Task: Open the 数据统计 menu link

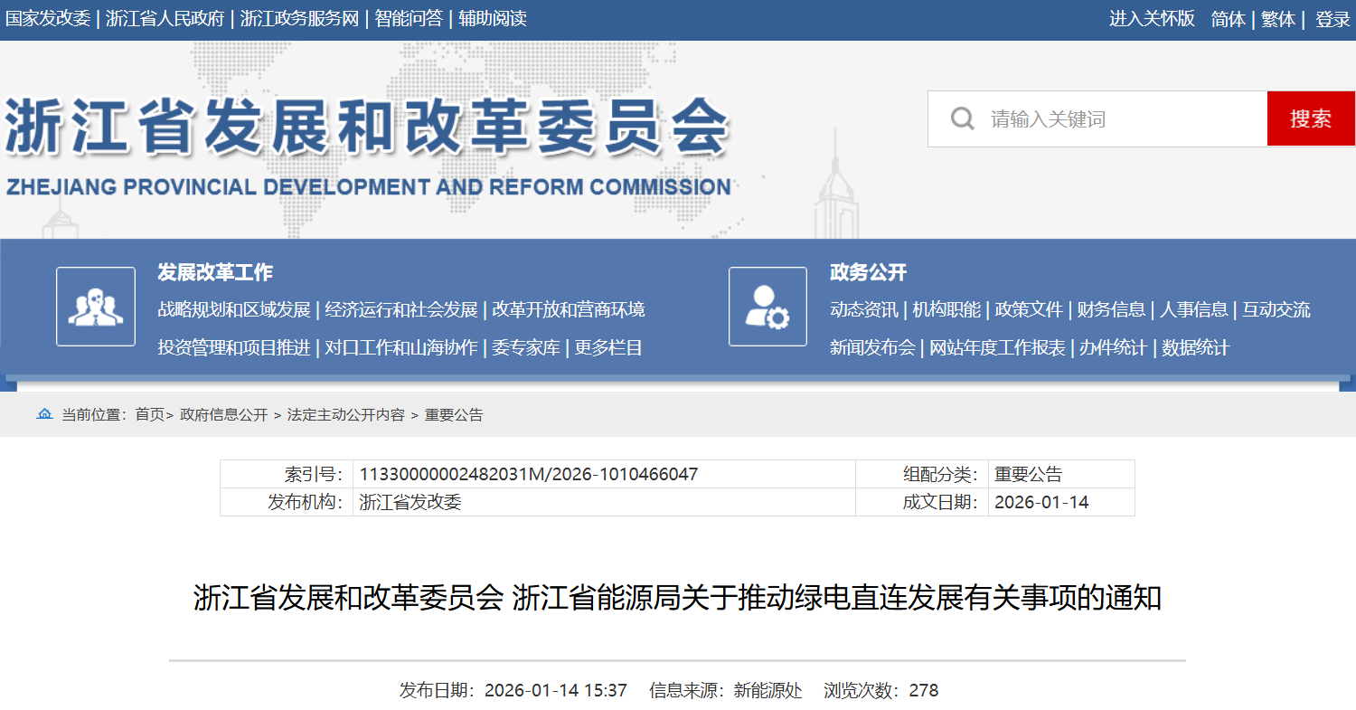Action: pyautogui.click(x=1195, y=348)
